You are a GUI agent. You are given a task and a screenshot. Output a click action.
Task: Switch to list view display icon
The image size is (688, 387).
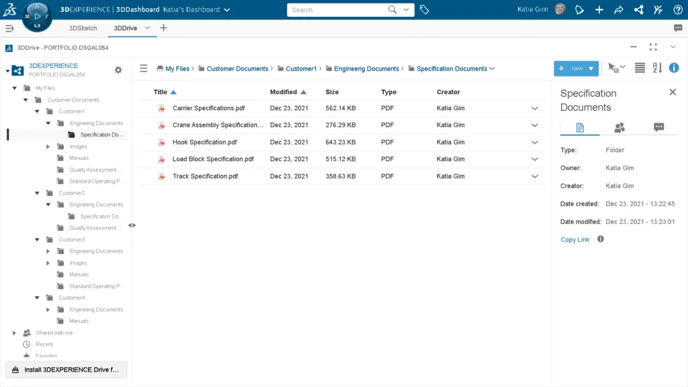click(640, 68)
